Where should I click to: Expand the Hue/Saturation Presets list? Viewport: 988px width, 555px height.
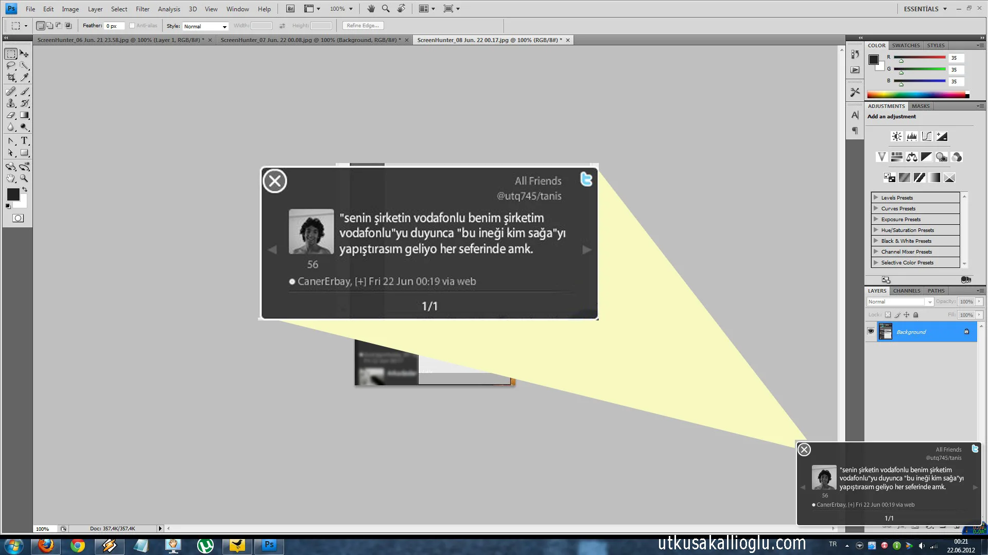876,230
